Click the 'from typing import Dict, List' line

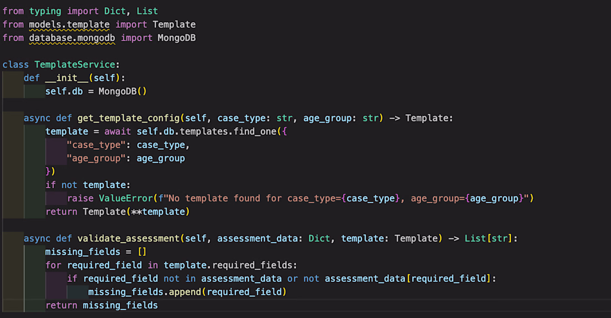click(x=80, y=11)
